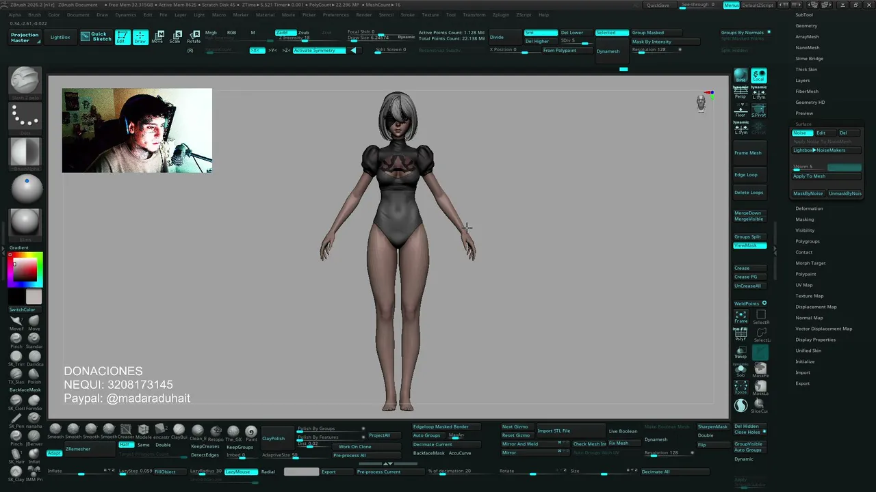Open the Document menu
Screen dimensions: 876x492
(x=78, y=14)
